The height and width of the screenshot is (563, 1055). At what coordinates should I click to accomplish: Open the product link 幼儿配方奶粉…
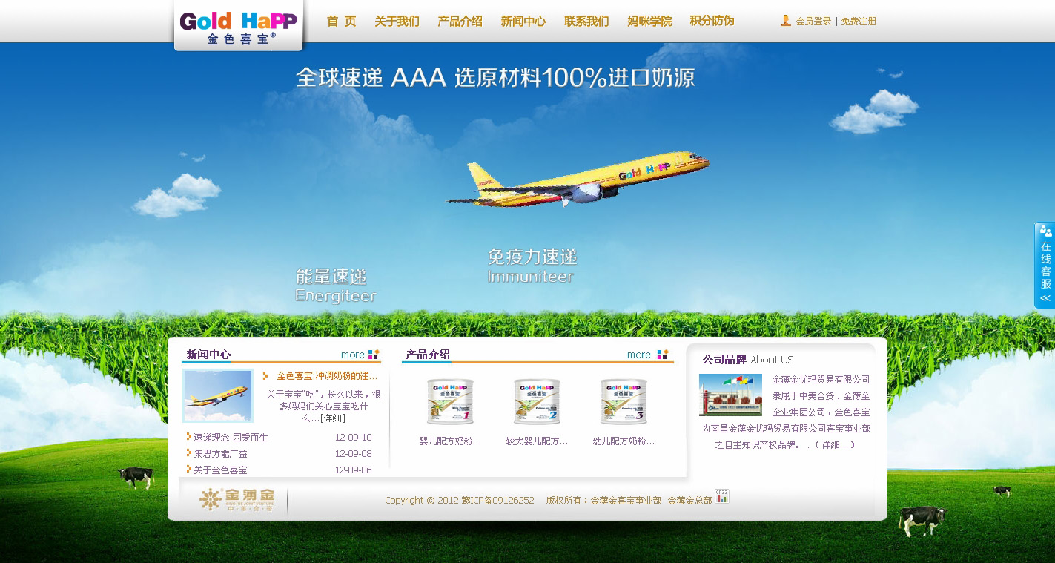point(624,441)
